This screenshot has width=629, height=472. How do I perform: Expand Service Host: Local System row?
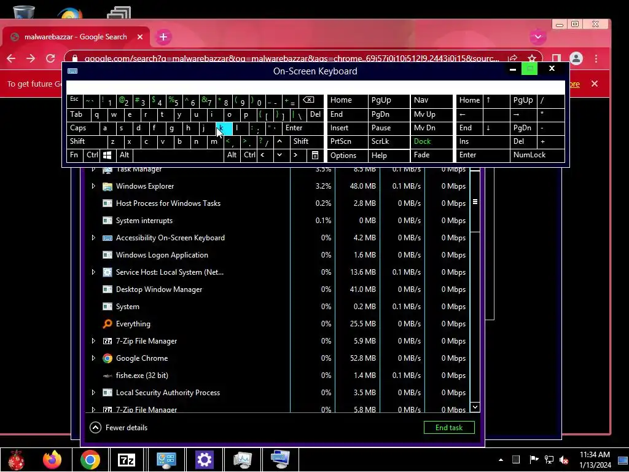tap(93, 272)
